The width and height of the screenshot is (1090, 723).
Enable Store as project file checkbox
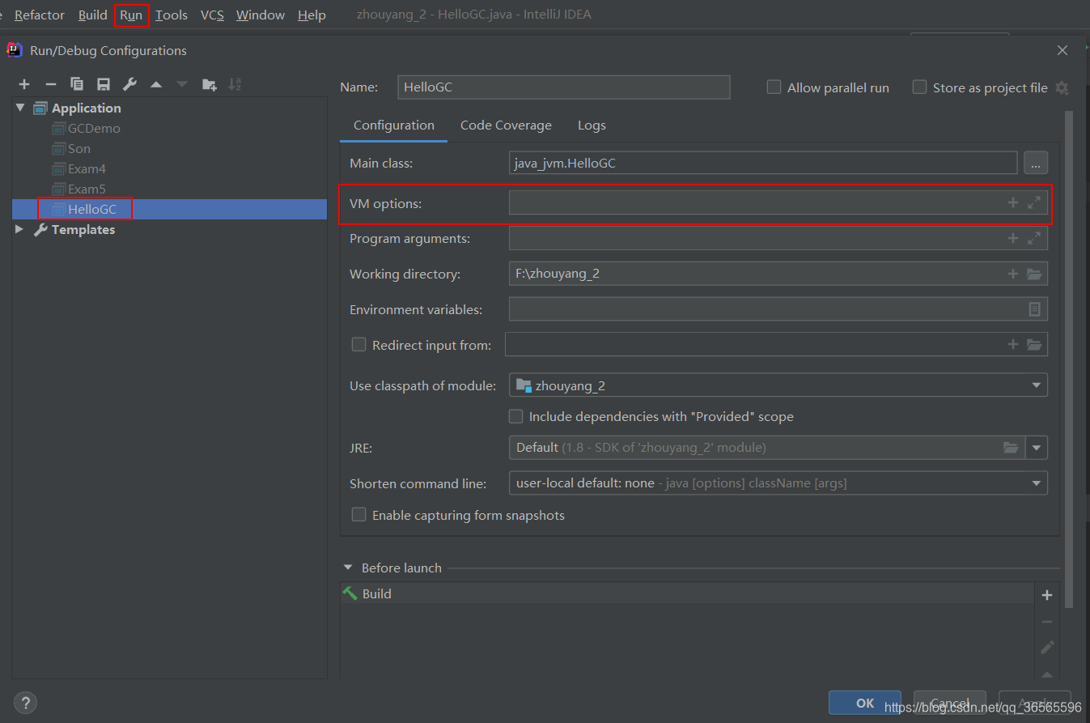pyautogui.click(x=919, y=87)
